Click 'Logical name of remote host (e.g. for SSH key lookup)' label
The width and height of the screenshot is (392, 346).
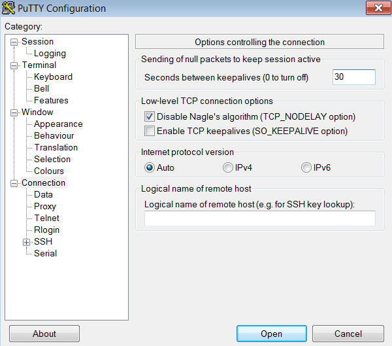pyautogui.click(x=250, y=205)
